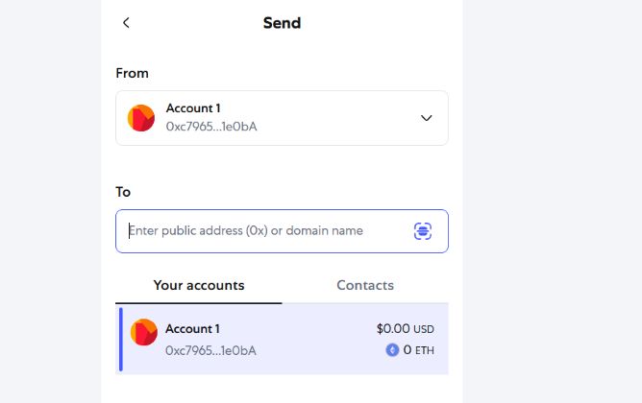This screenshot has width=642, height=403.
Task: Click the address text in the accounts list
Action: point(210,350)
